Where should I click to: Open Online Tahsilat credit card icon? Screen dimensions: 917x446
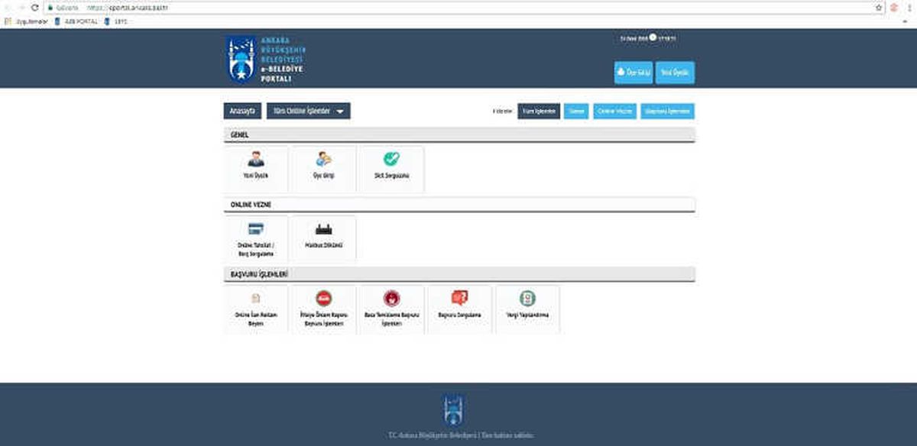(255, 229)
